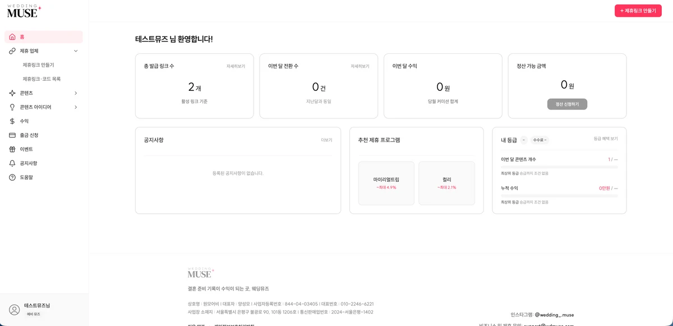Click the 추천 제휴 프로그램 heading
Screen dimensions: 673x326
[379, 140]
